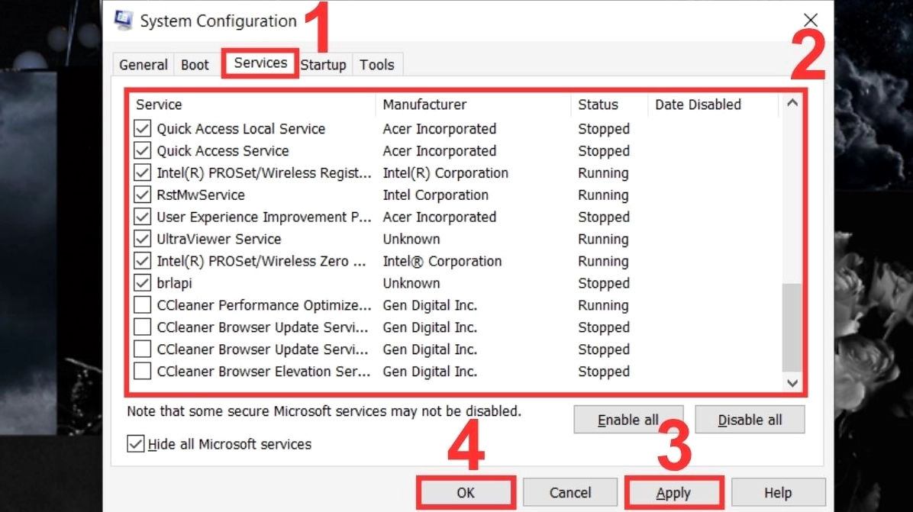Click the scrollbar down arrow
Viewport: 913px width, 512px height.
point(792,383)
